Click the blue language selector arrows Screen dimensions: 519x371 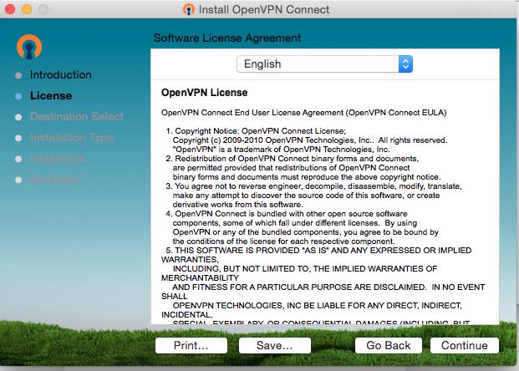pyautogui.click(x=406, y=64)
